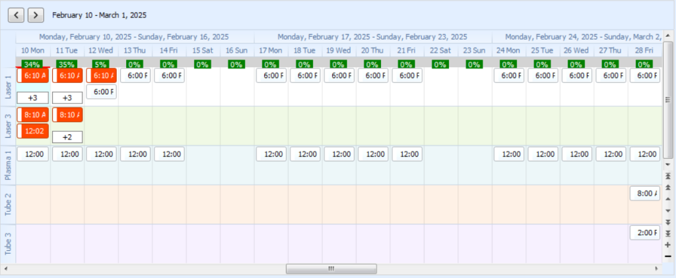The height and width of the screenshot is (278, 676).
Task: Click the horizontal scrollbar thumb at the bottom
Action: pyautogui.click(x=331, y=269)
